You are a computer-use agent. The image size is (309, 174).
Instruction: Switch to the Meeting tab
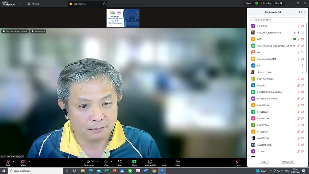click(33, 4)
